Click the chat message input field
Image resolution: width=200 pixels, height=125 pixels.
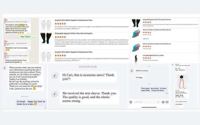tap(147, 102)
